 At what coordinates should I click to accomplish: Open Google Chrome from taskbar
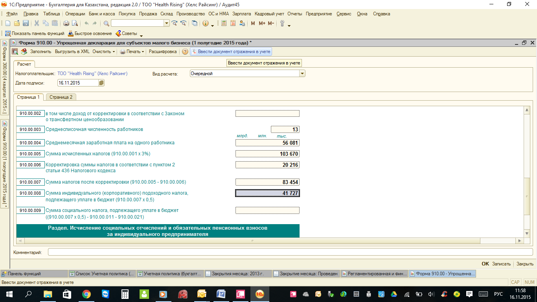(x=86, y=294)
